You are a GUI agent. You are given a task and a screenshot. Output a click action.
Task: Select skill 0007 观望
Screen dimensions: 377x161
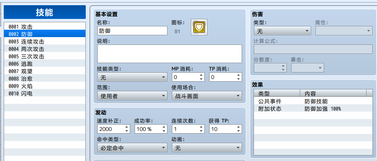click(45, 71)
